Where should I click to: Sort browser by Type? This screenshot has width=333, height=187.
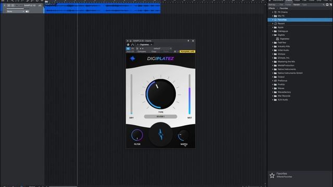pyautogui.click(x=304, y=5)
